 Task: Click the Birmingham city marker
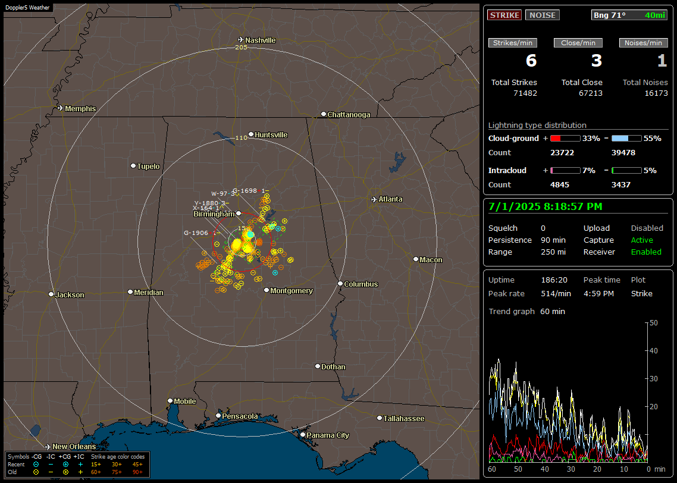[x=239, y=213]
